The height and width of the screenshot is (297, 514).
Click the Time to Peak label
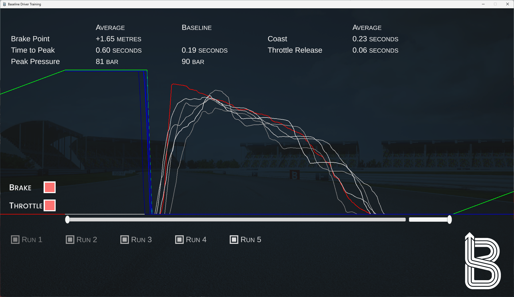(x=33, y=50)
